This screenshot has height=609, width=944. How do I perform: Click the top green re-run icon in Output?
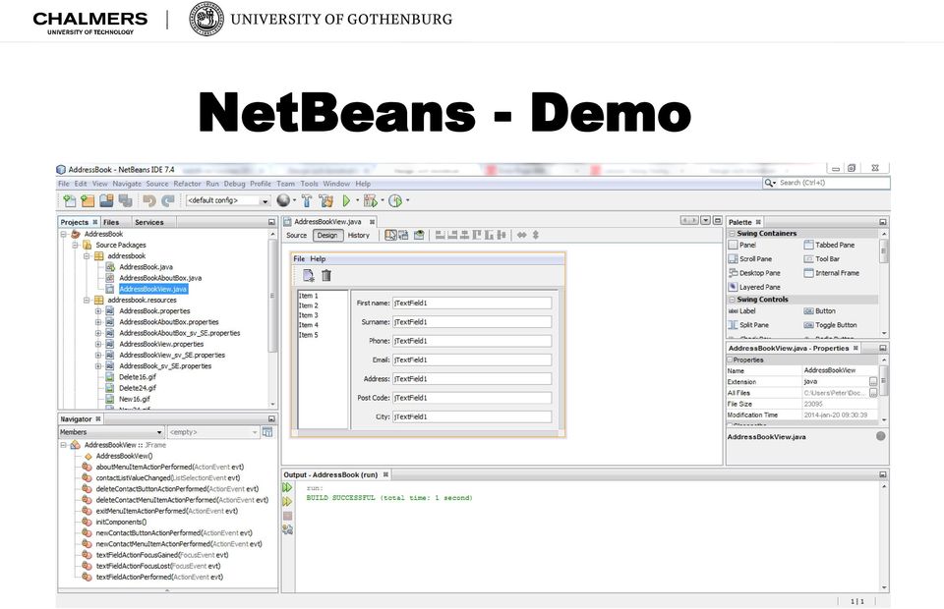click(x=287, y=487)
